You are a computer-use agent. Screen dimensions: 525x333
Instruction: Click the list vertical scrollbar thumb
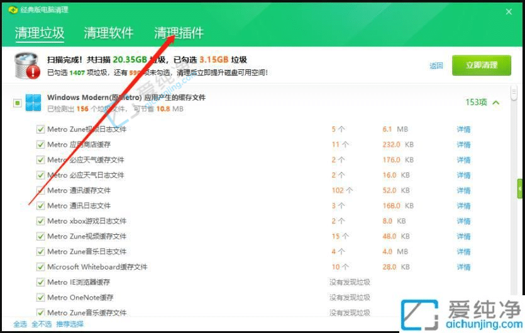pyautogui.click(x=514, y=93)
